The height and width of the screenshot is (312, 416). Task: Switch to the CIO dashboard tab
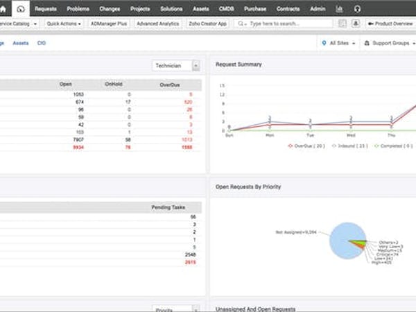(x=42, y=43)
